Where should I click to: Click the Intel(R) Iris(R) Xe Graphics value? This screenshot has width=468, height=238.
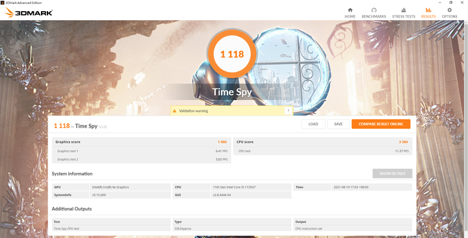pos(110,187)
